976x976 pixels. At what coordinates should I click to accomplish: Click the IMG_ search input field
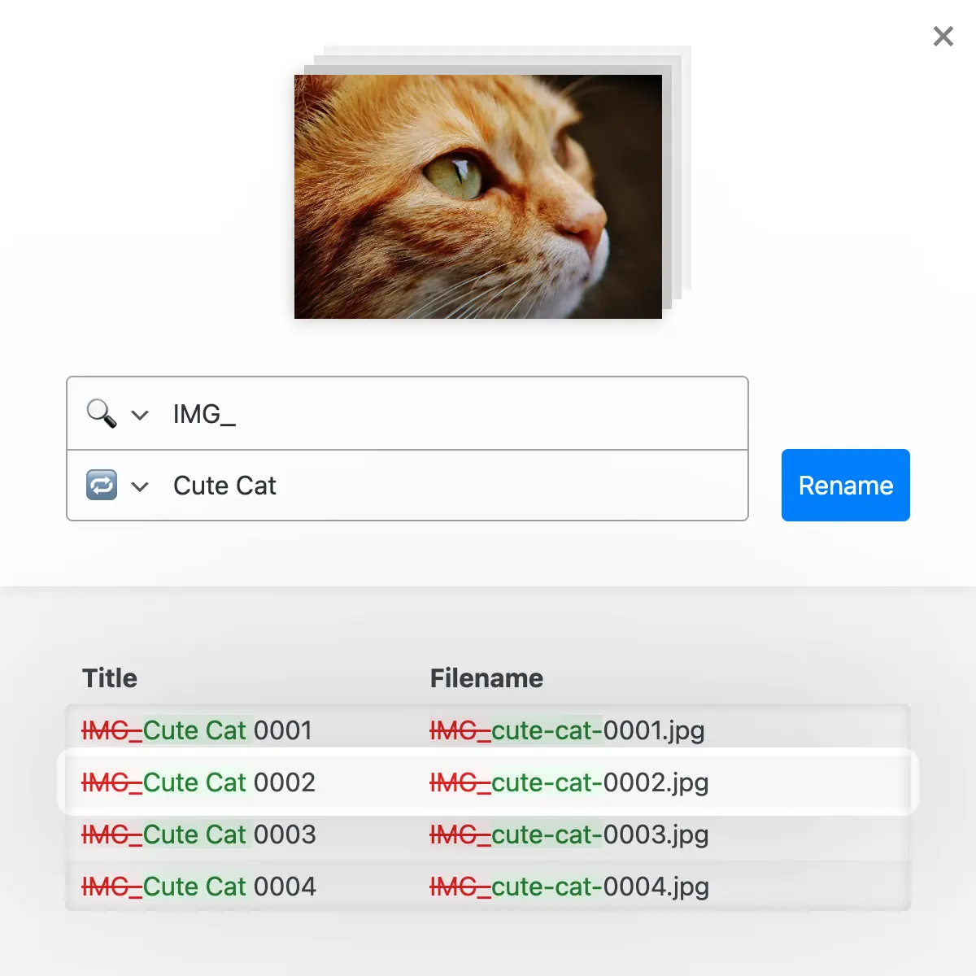point(407,414)
